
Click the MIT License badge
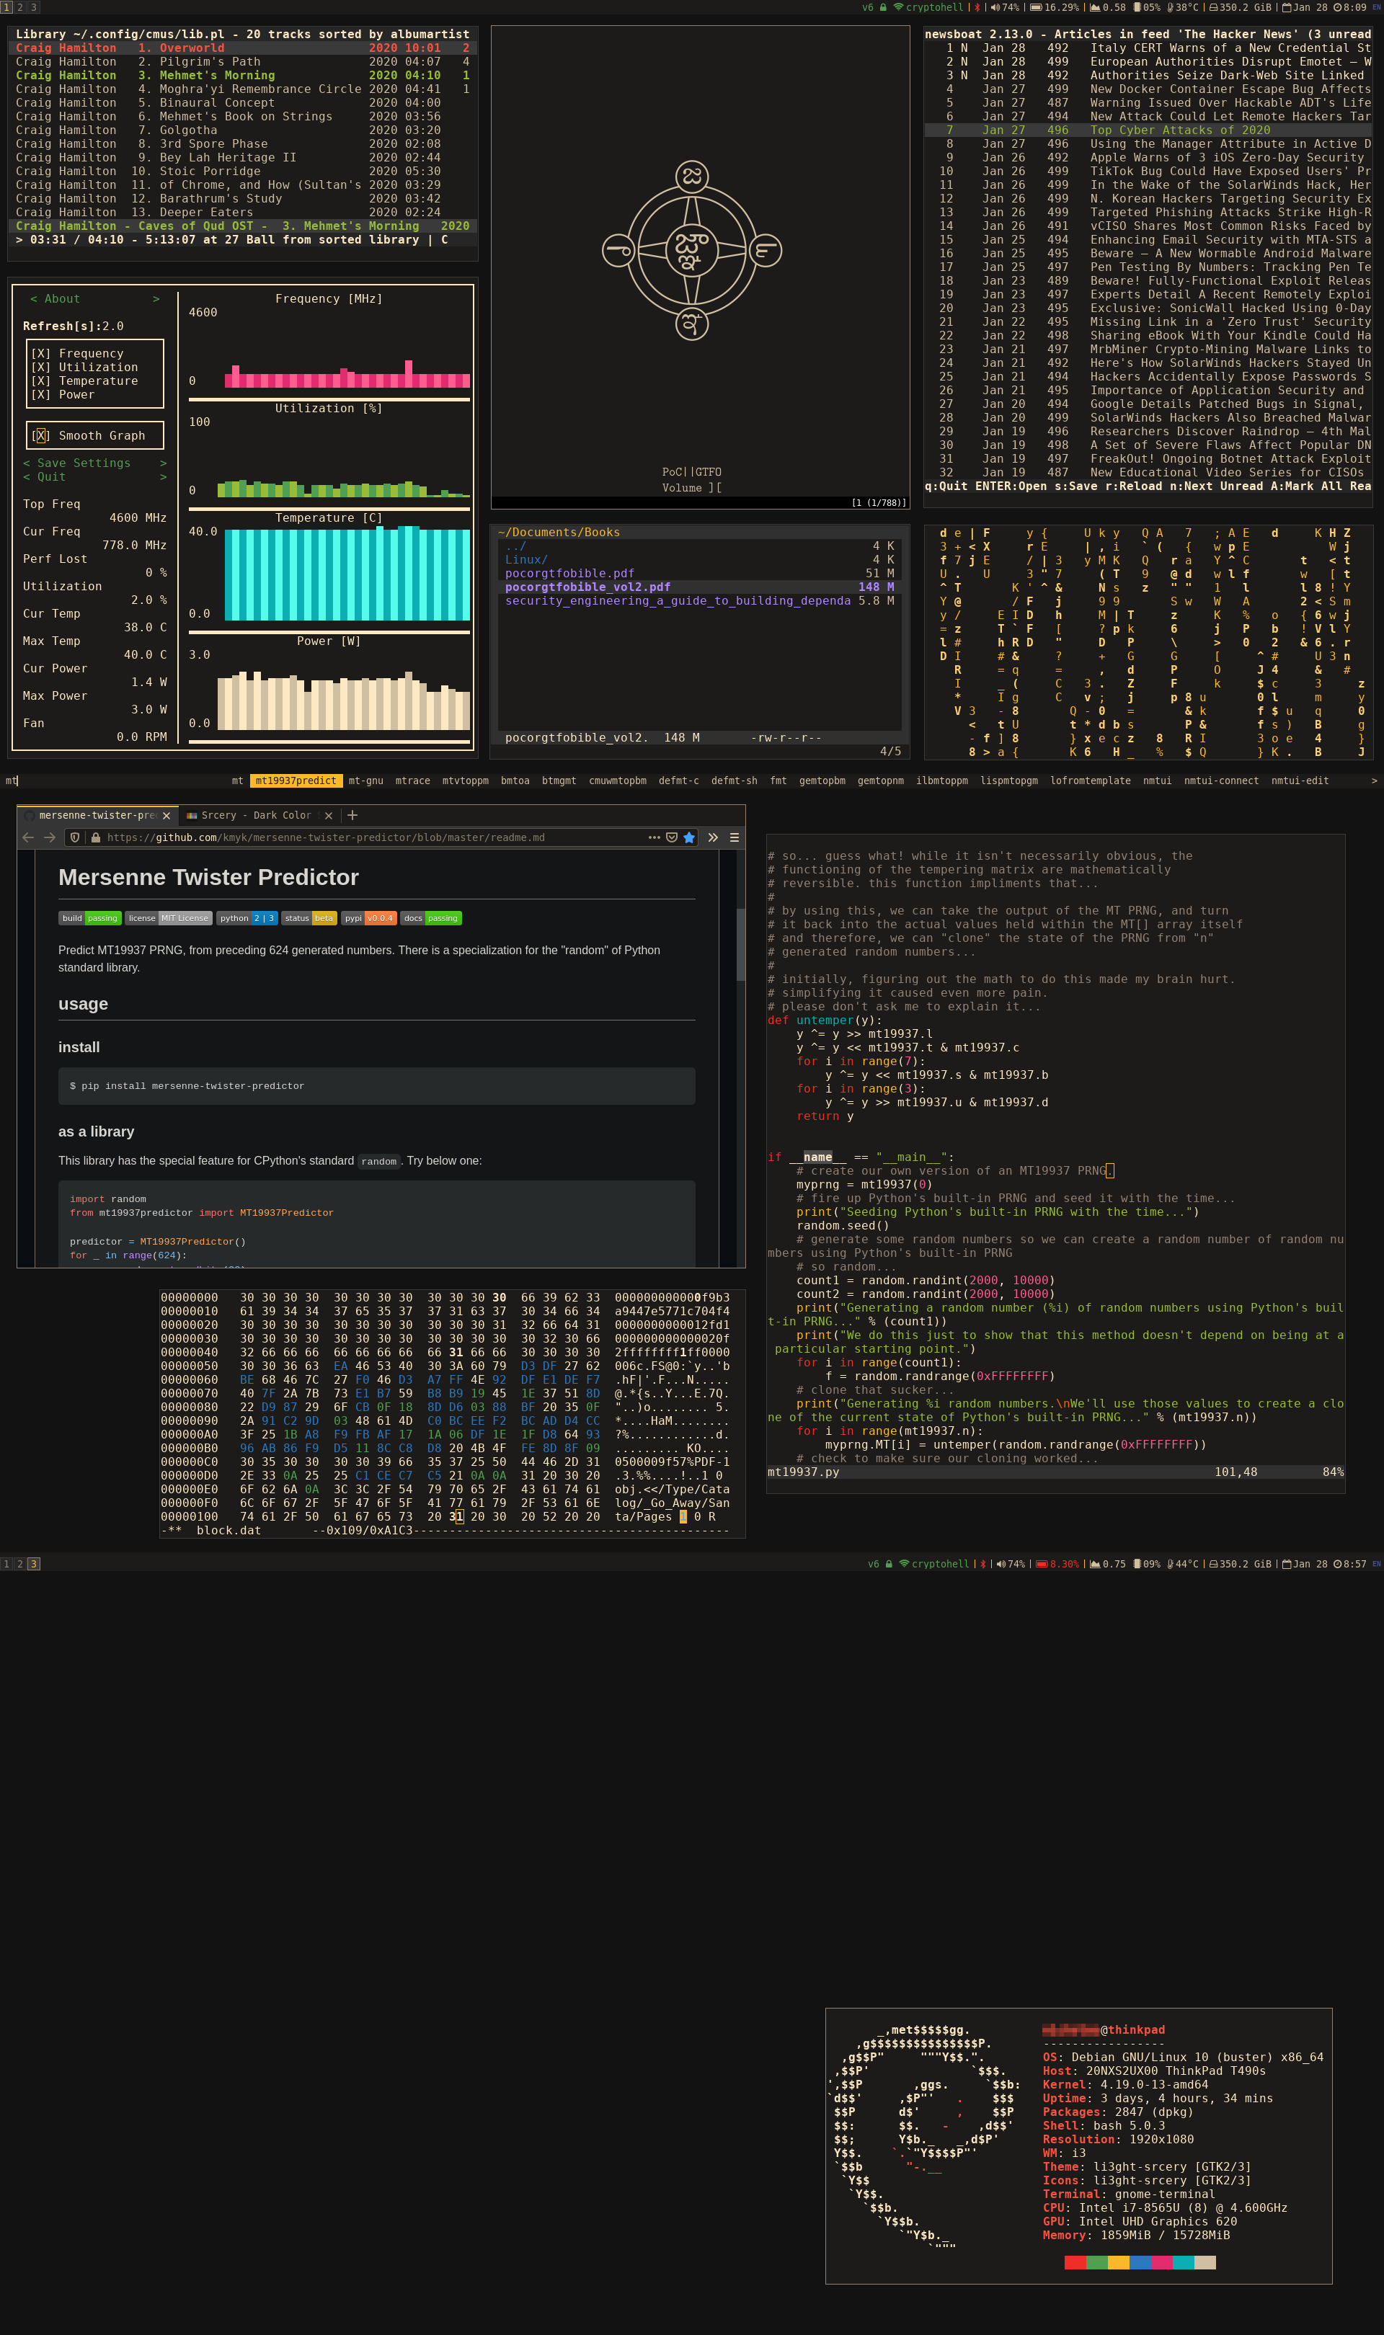click(x=169, y=917)
